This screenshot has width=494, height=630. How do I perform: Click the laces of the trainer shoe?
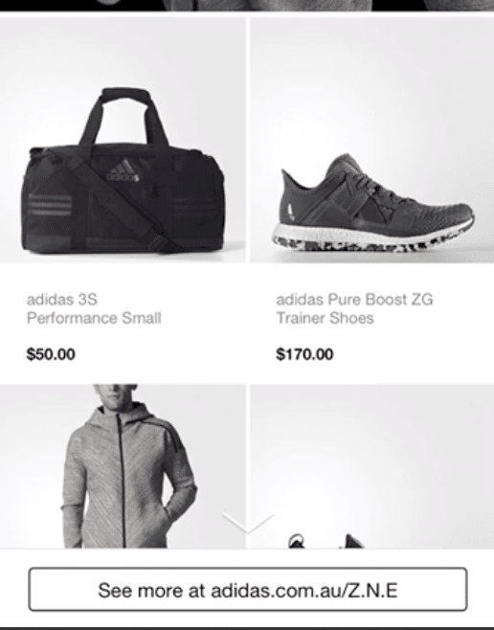click(371, 182)
